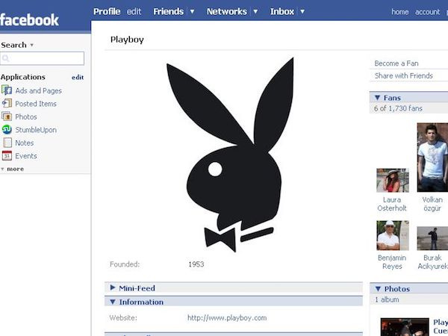
Task: Click into the Search input field
Action: [x=43, y=58]
